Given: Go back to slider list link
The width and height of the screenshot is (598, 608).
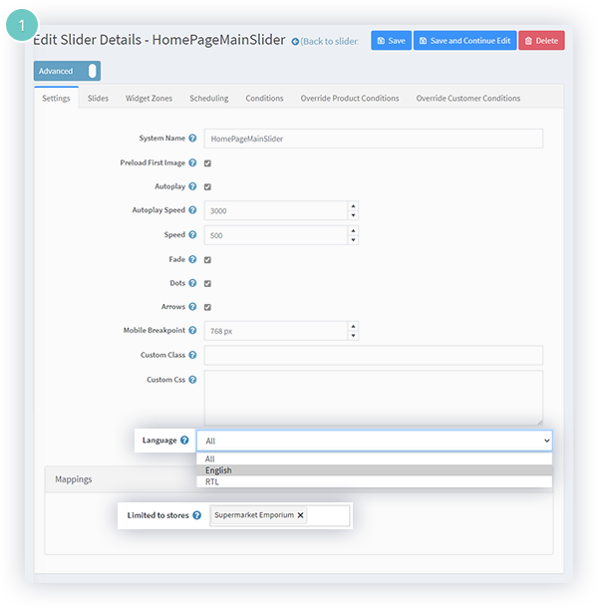Looking at the screenshot, I should coord(325,41).
